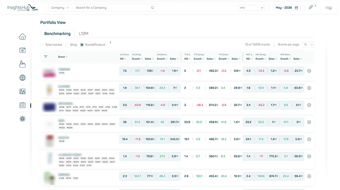
Task: Open the Brands per page dropdown
Action: tap(308, 44)
